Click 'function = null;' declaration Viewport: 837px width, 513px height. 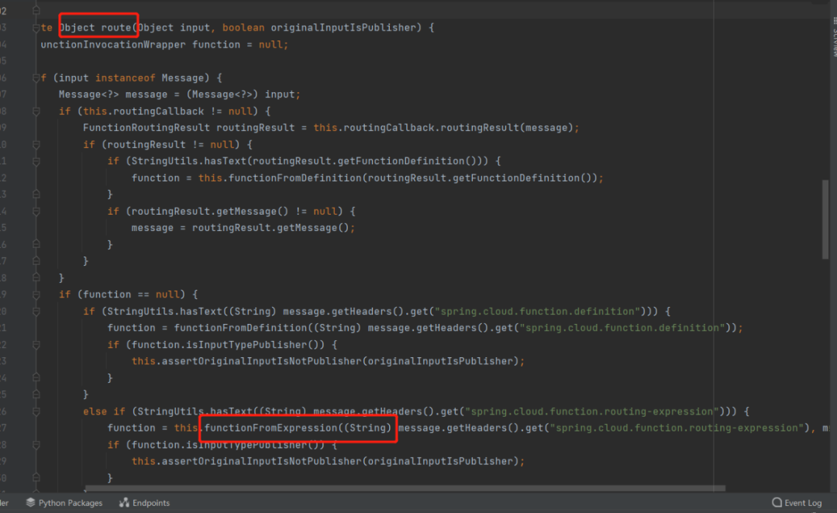tap(240, 45)
